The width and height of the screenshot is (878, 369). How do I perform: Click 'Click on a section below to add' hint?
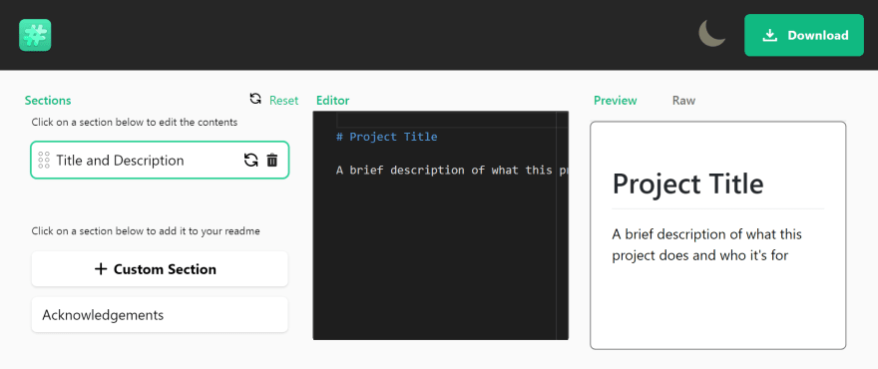(146, 230)
